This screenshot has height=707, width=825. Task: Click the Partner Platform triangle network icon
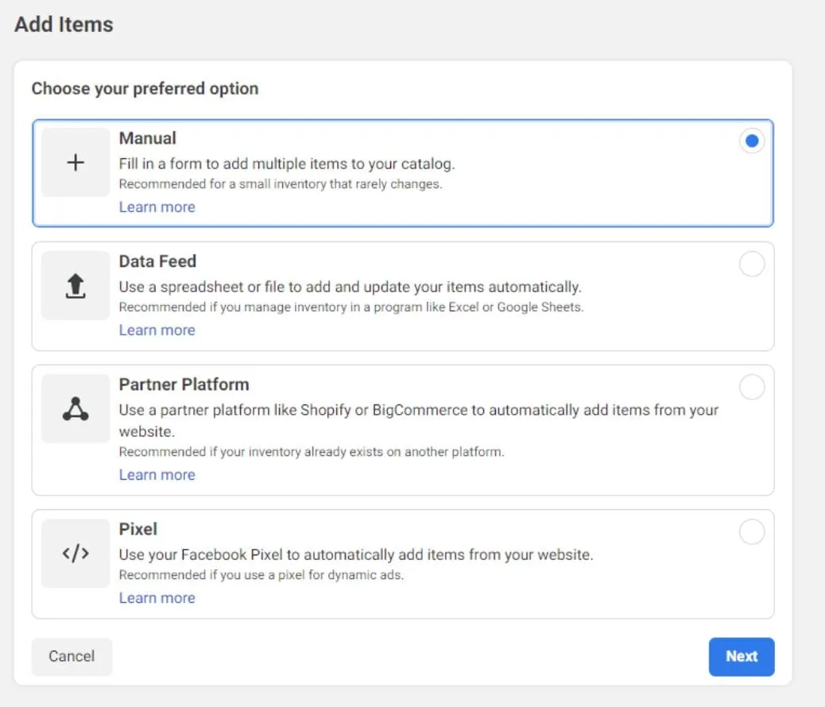[76, 409]
